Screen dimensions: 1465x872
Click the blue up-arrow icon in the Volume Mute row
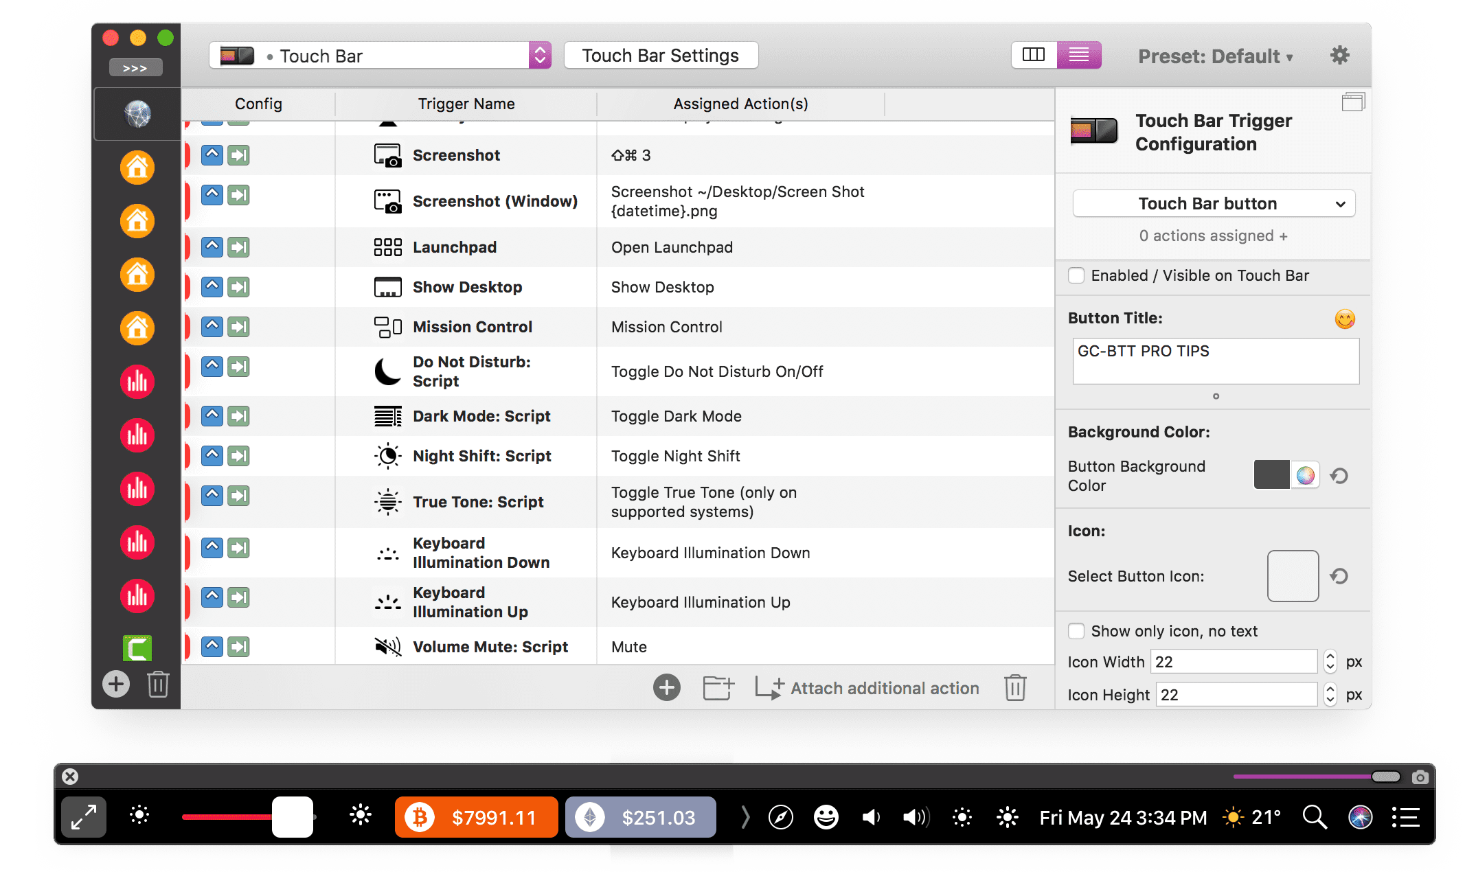coord(212,647)
